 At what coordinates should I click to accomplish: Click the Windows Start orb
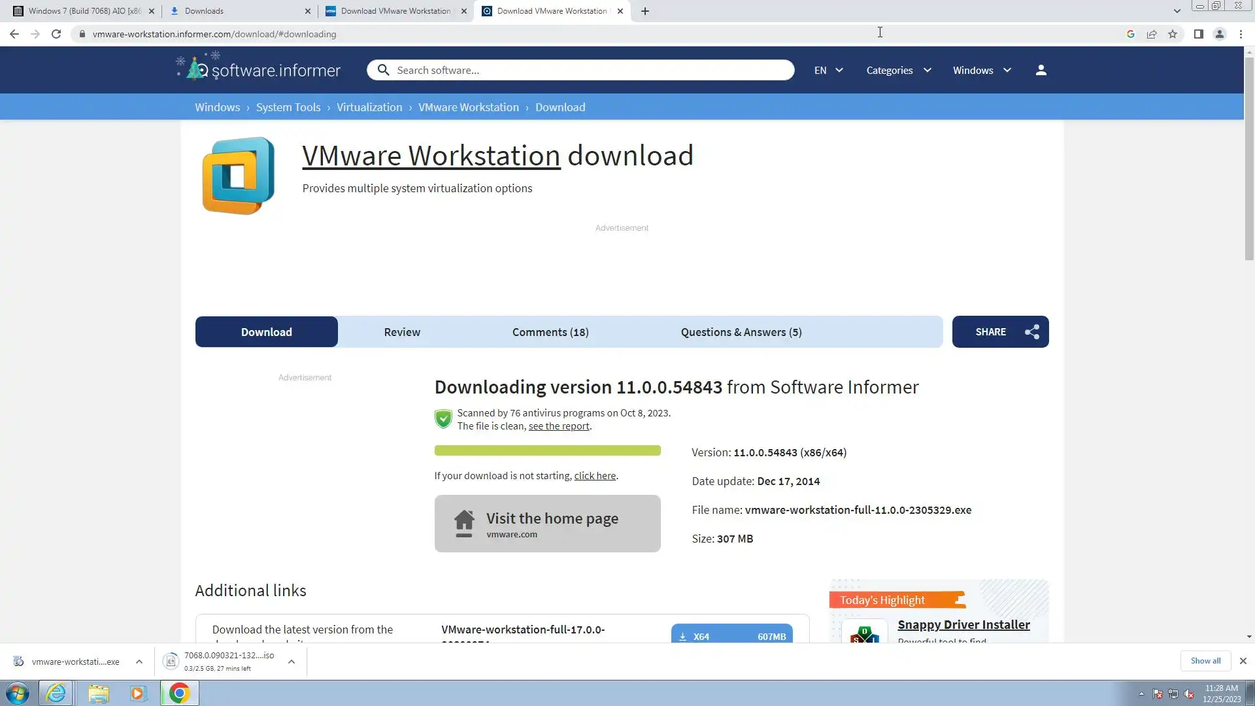click(x=18, y=693)
